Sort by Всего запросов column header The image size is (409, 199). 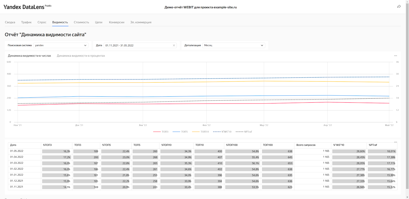(x=306, y=145)
